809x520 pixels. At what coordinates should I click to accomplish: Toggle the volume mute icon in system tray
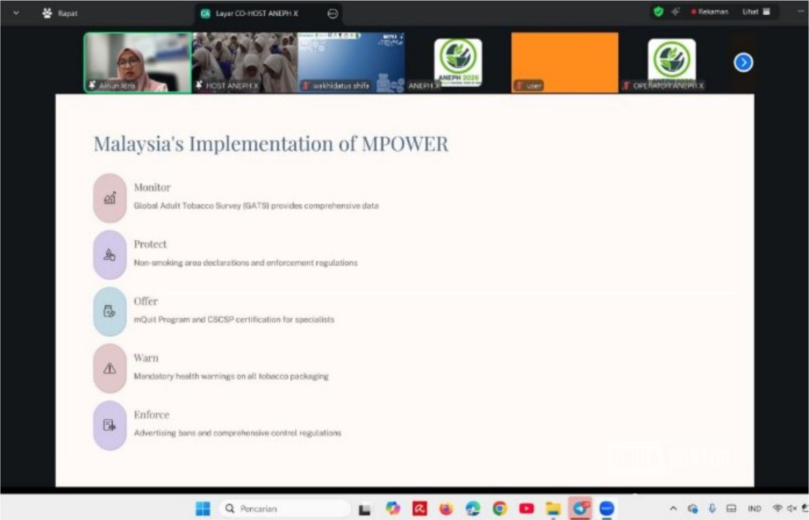pos(791,508)
